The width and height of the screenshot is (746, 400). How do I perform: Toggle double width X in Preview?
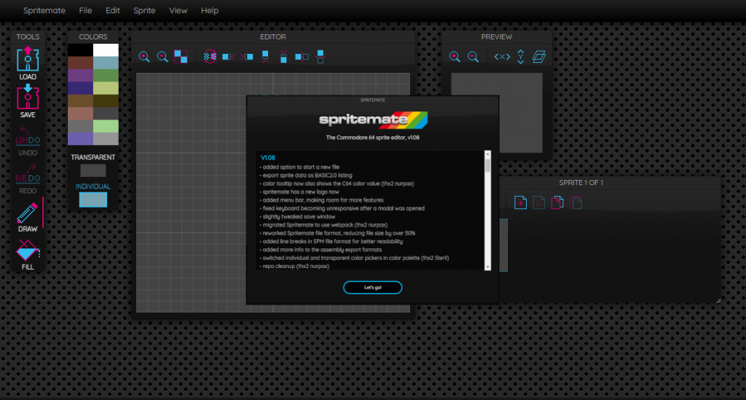[502, 57]
